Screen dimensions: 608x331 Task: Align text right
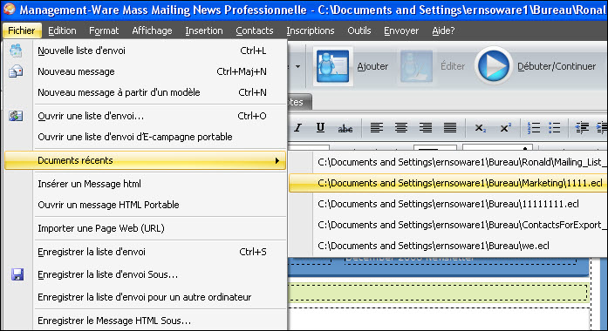pyautogui.click(x=426, y=127)
